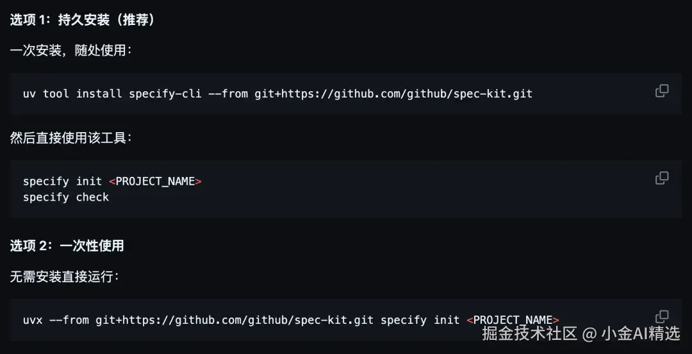Click uv tool install at the start of the first command
This screenshot has width=692, height=354.
coord(72,94)
